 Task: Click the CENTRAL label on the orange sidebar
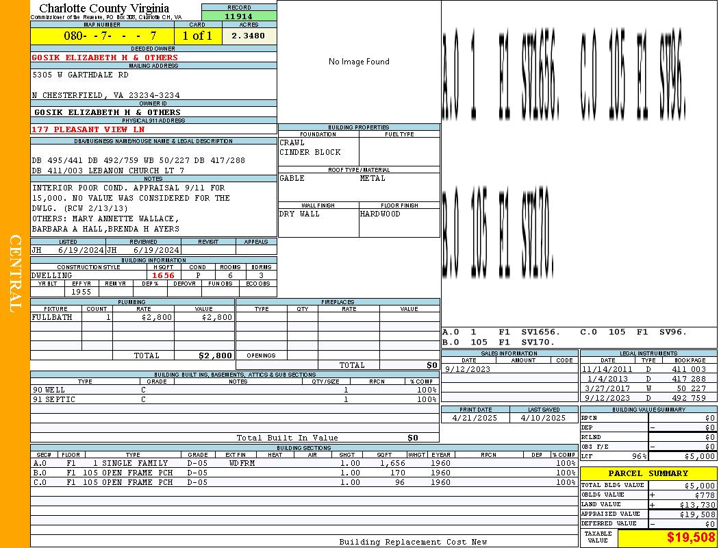pyautogui.click(x=16, y=274)
